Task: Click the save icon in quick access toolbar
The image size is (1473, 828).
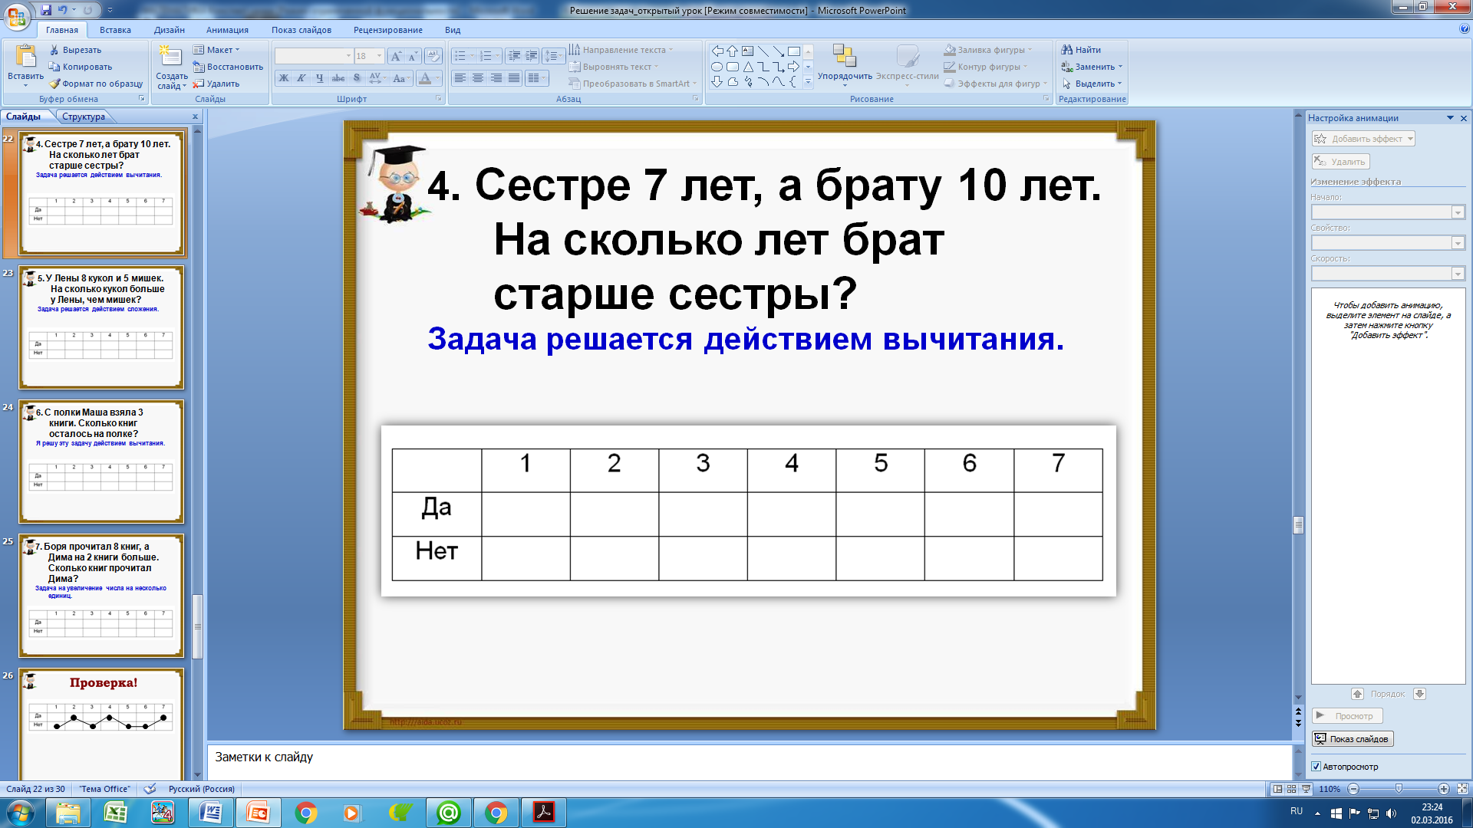Action: (x=46, y=10)
